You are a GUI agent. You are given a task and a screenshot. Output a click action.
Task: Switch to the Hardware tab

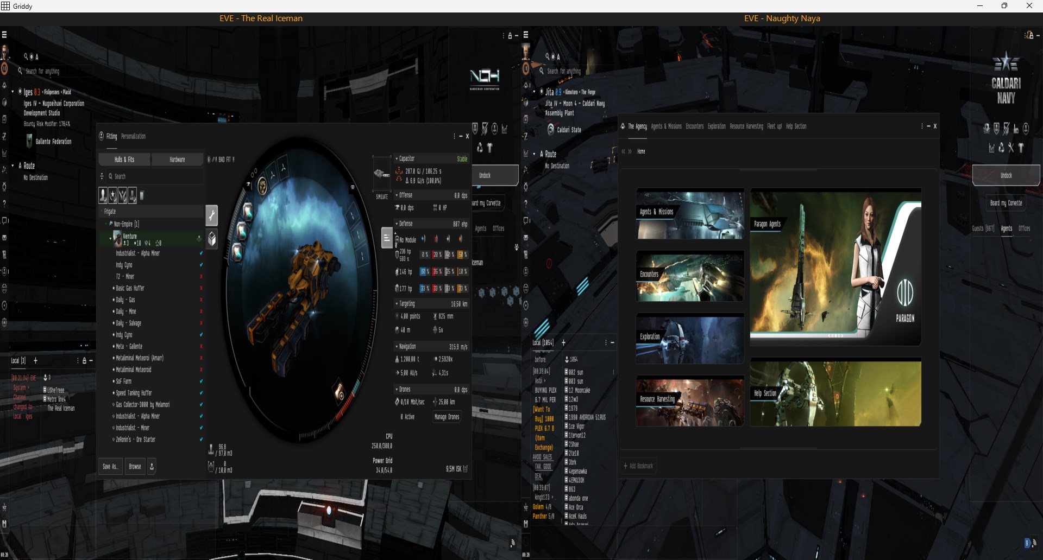(x=177, y=160)
